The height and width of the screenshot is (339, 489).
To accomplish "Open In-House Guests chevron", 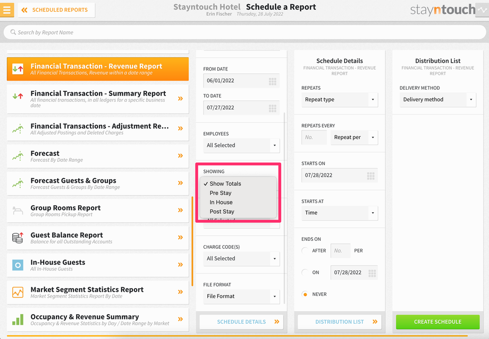I will point(180,265).
